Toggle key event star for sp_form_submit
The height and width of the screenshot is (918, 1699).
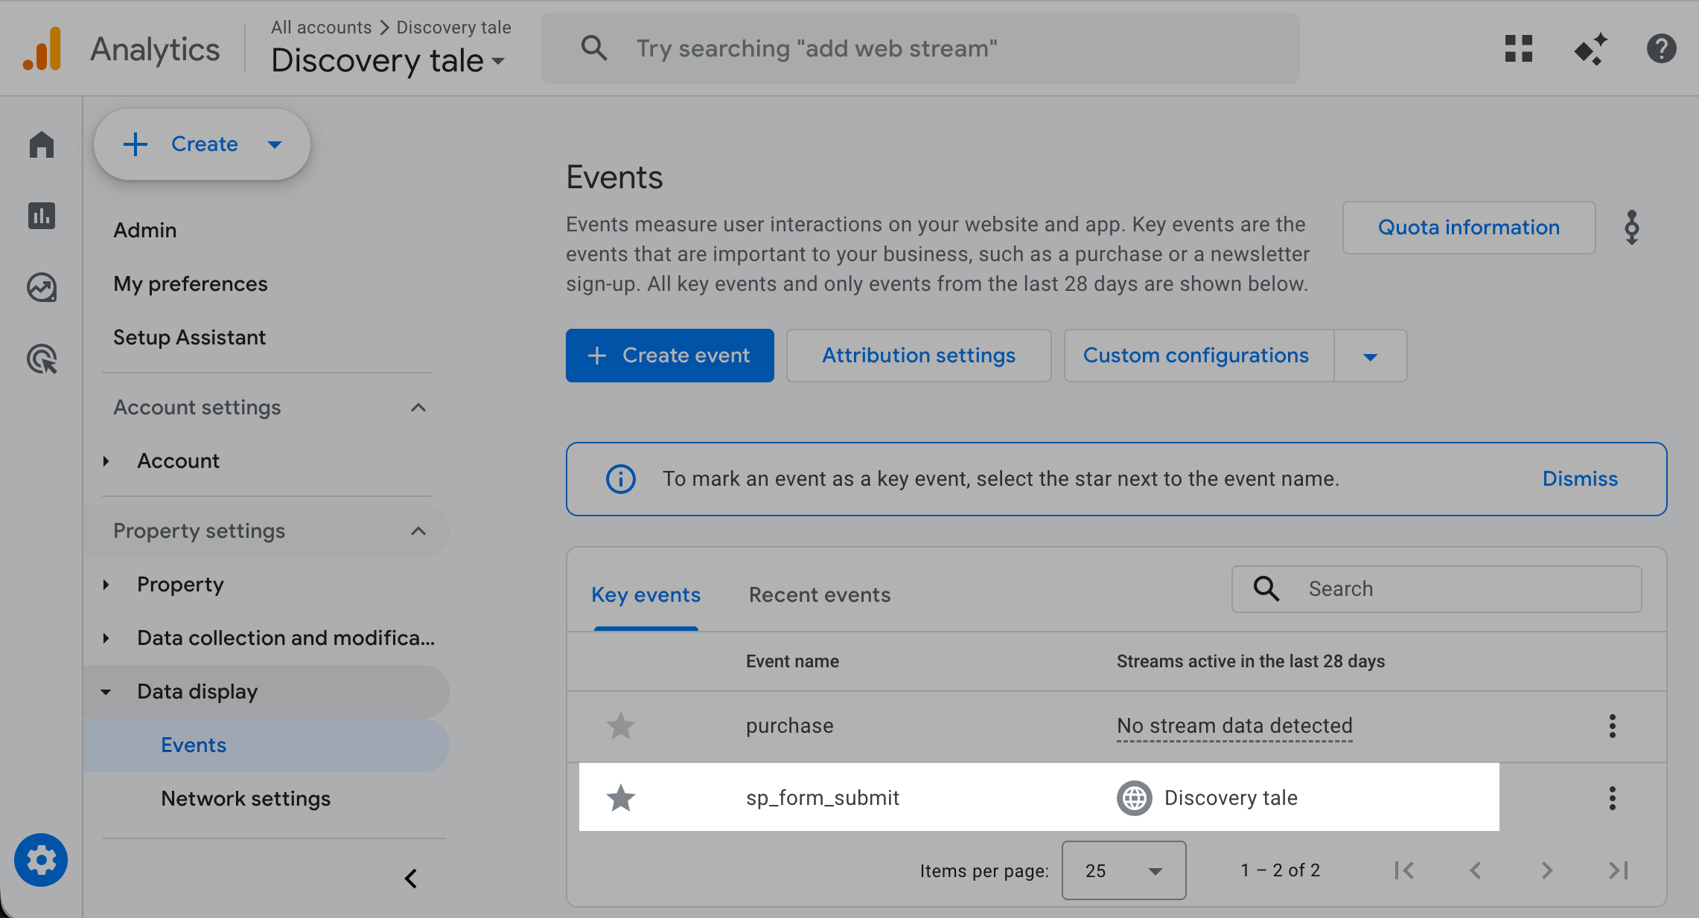[620, 797]
